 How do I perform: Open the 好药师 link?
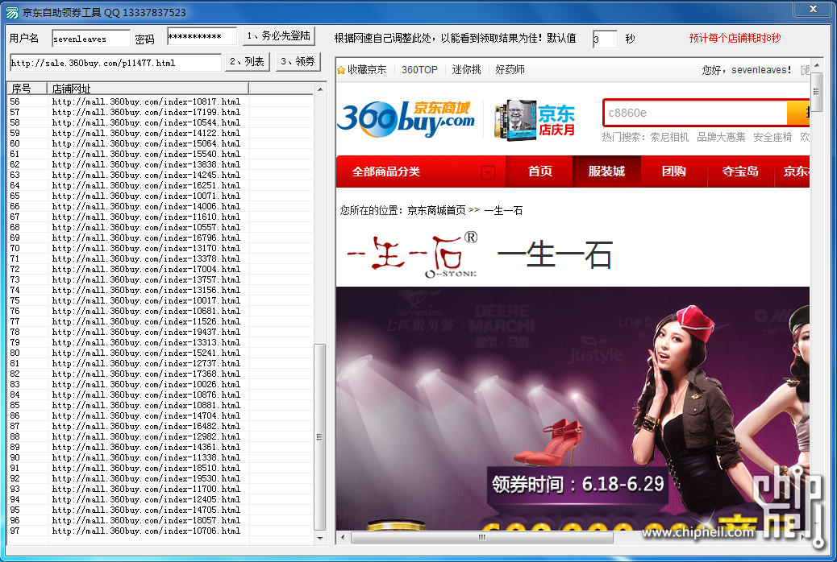click(x=510, y=70)
